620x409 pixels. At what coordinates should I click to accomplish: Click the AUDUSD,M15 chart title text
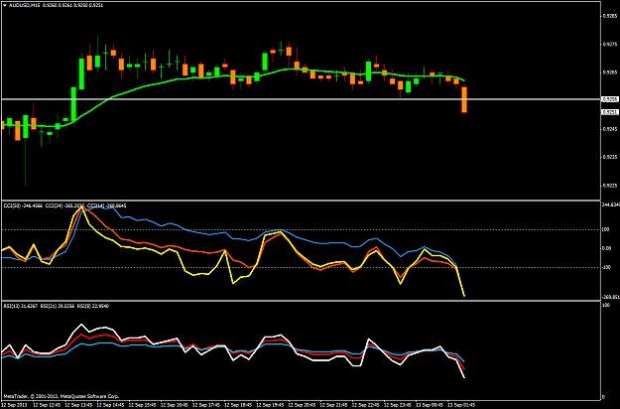point(24,6)
